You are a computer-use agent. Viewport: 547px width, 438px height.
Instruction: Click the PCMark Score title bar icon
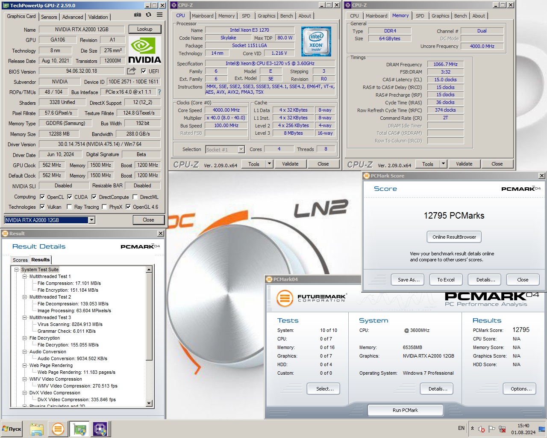pyautogui.click(x=366, y=176)
